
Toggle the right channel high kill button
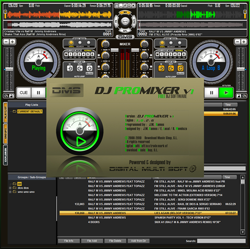click(x=151, y=55)
